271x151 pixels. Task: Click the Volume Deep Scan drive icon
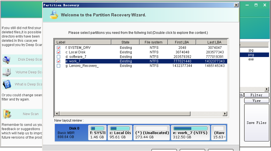(7, 72)
